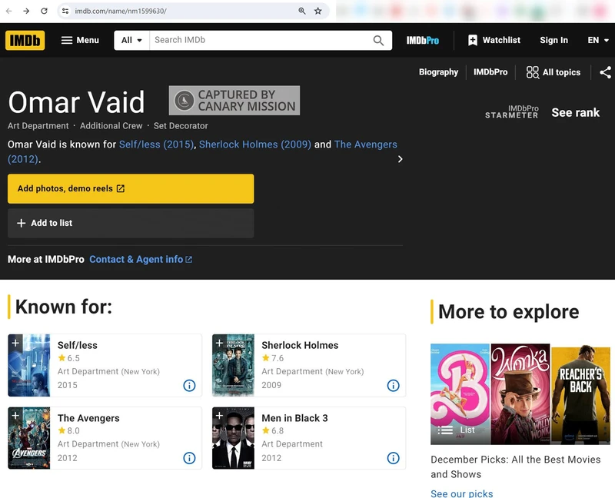This screenshot has width=615, height=498.
Task: Open All topics
Action: pyautogui.click(x=553, y=72)
